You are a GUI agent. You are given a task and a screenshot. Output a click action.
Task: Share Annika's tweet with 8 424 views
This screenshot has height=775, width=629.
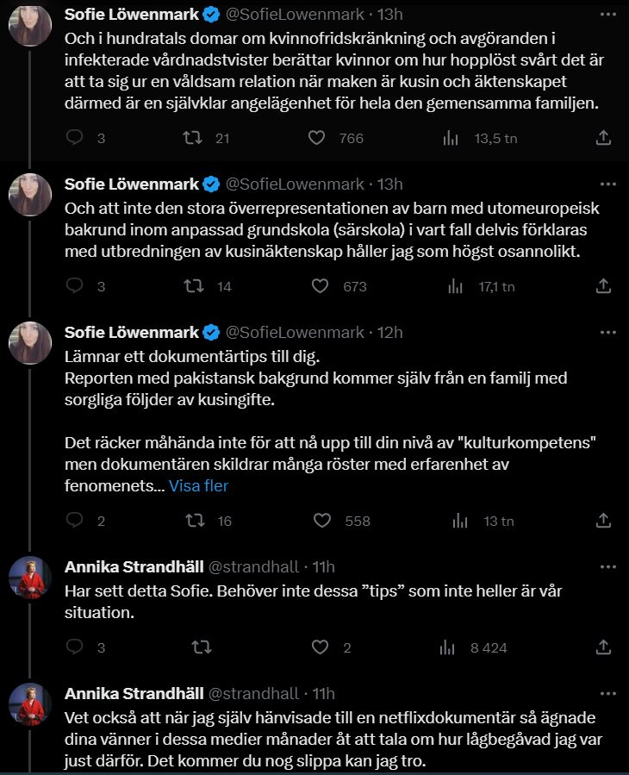tap(604, 647)
